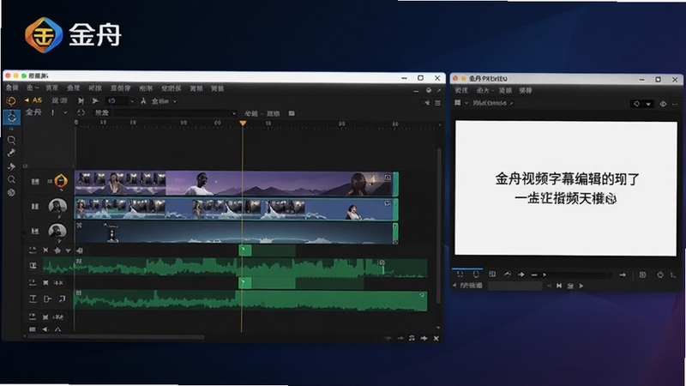Toggle the speaker icon right of the down triangle
The image size is (686, 386).
80,250
